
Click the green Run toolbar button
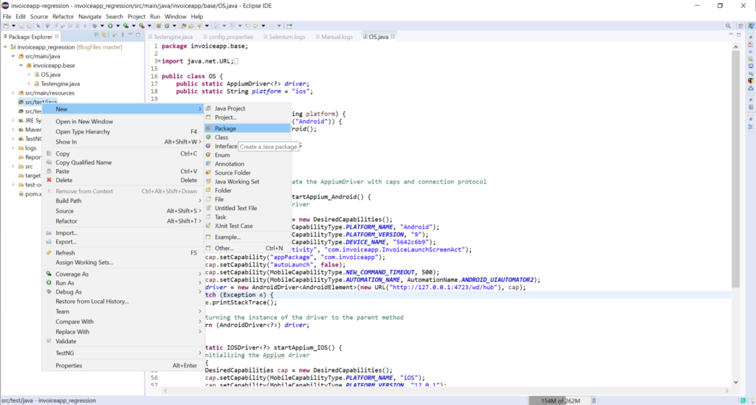point(111,26)
